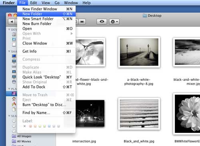Choose New Burn Folder menu item
The width and height of the screenshot is (200, 146).
46,24
